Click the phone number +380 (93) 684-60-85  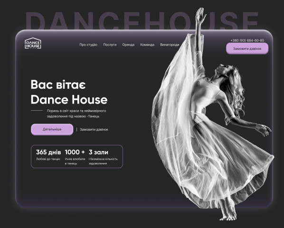click(247, 40)
